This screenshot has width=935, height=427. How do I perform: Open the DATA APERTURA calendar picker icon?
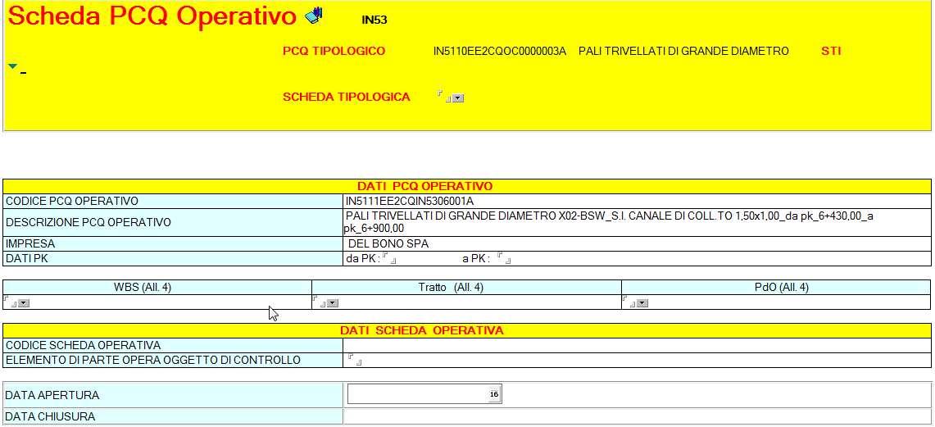pyautogui.click(x=494, y=395)
